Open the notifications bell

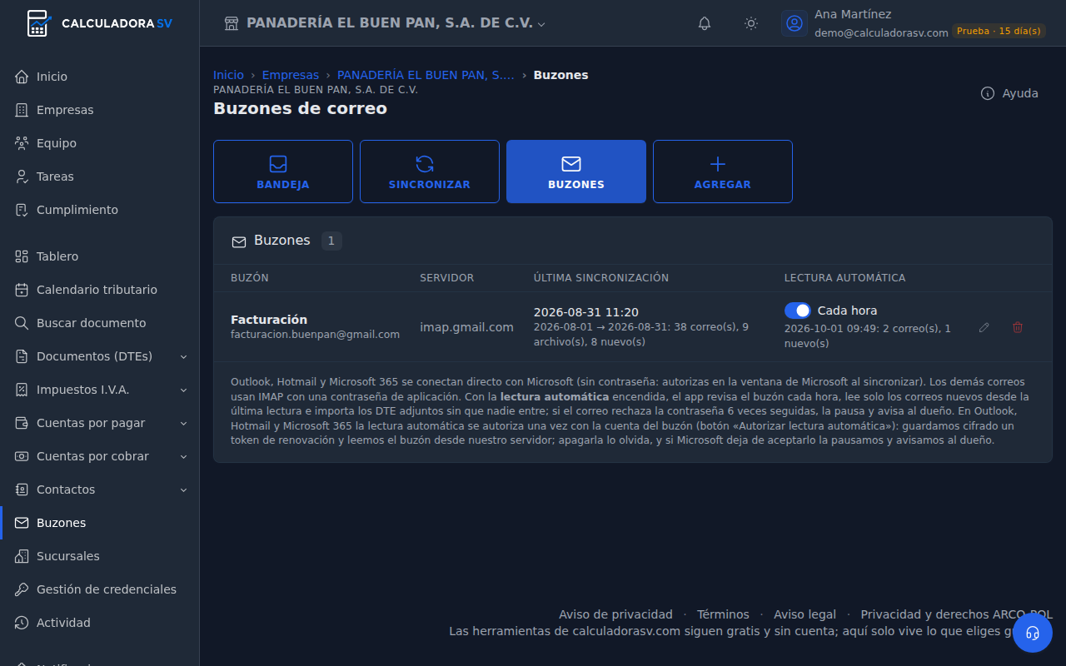[705, 23]
